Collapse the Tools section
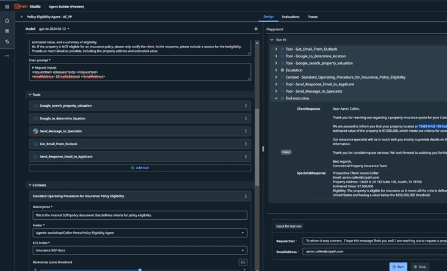The height and width of the screenshot is (271, 447). pos(30,95)
